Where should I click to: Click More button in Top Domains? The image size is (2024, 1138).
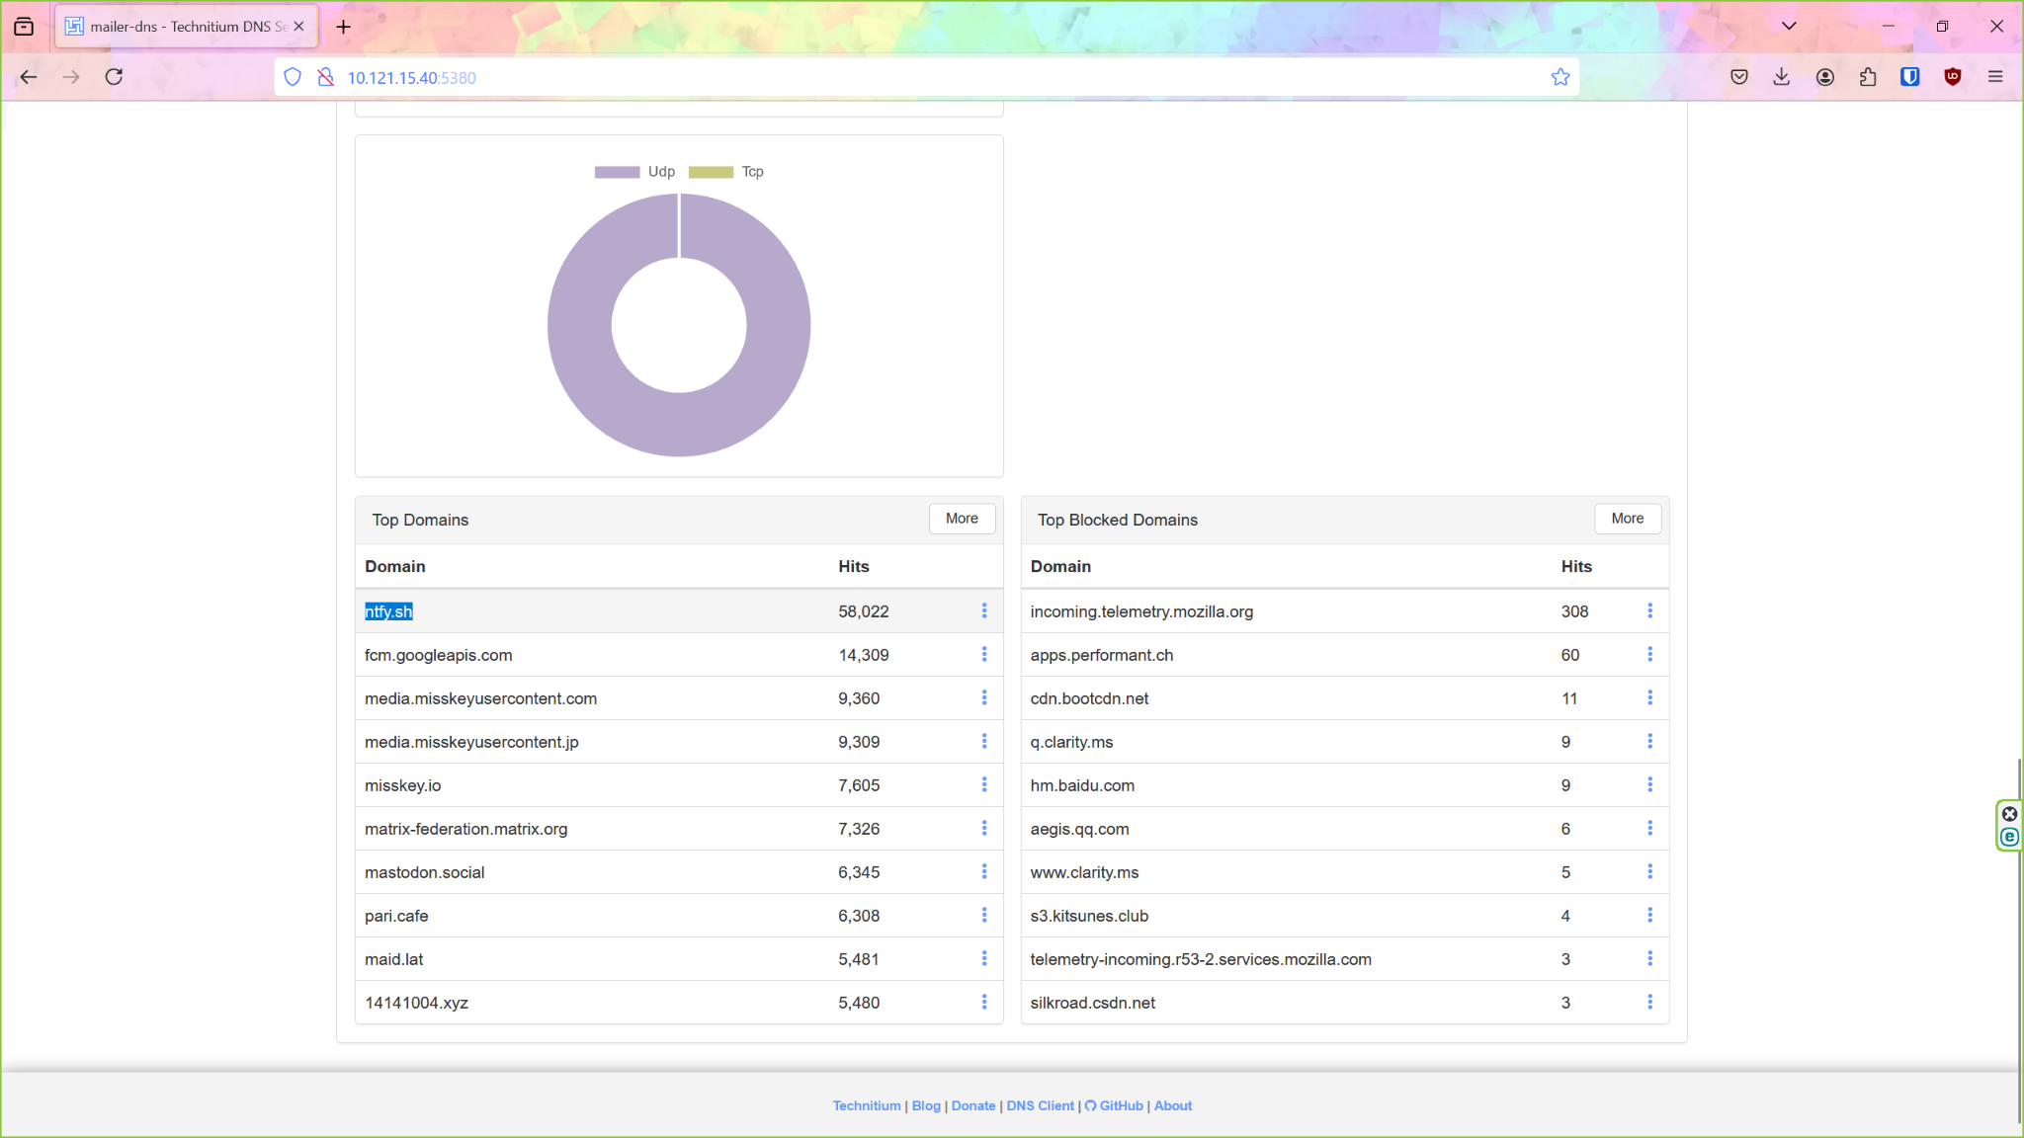[x=962, y=519]
